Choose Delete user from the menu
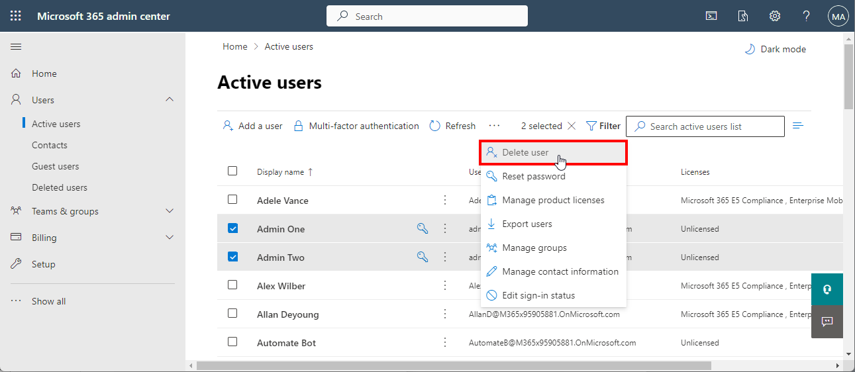Viewport: 855px width, 372px height. pos(525,152)
